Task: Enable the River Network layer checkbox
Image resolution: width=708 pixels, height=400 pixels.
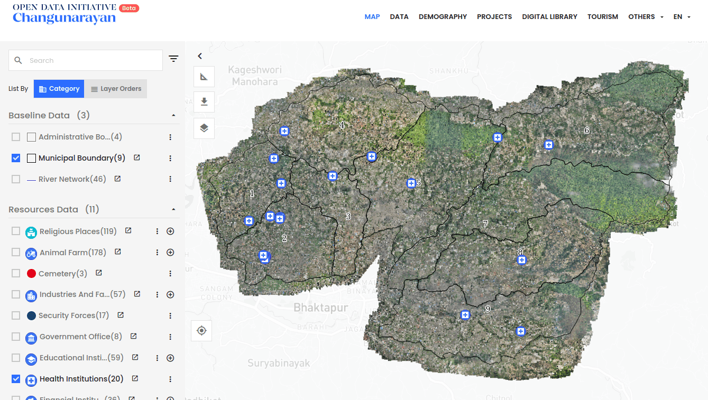Action: pos(16,179)
